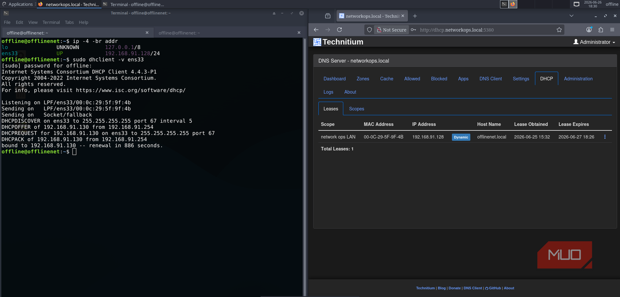Open the Firefox account icon
This screenshot has width=620, height=297.
[x=589, y=29]
